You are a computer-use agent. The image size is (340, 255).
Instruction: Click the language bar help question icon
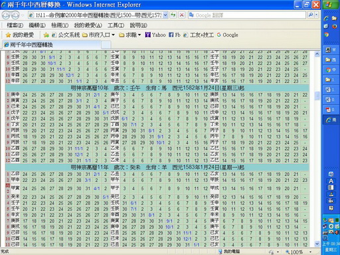331,208
